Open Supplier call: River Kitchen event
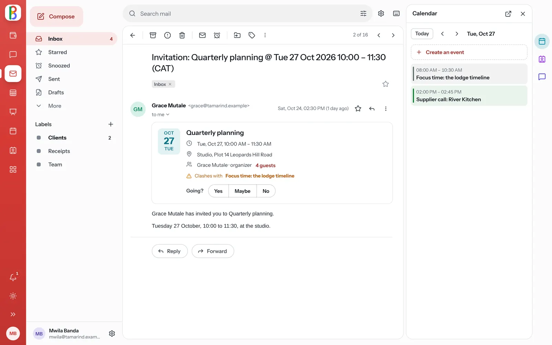This screenshot has height=345, width=552. (x=469, y=96)
